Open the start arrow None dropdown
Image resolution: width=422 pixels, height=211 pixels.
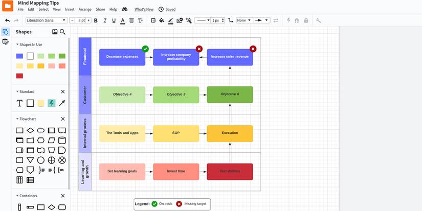[x=245, y=20]
